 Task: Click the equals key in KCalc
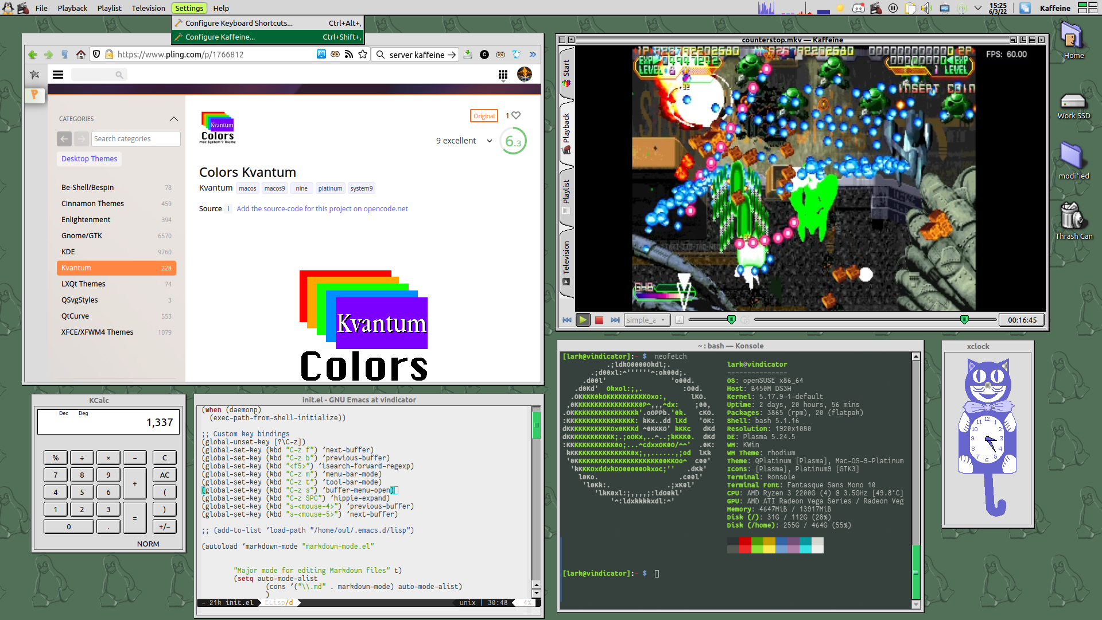pos(135,518)
